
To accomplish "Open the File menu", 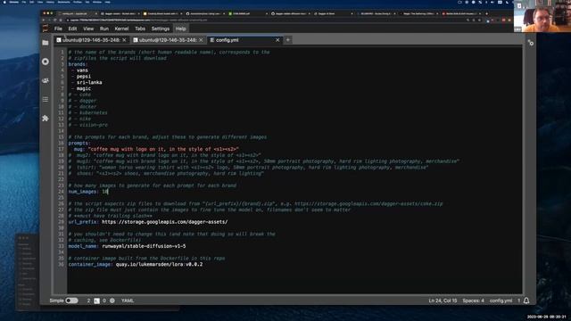I will point(58,29).
